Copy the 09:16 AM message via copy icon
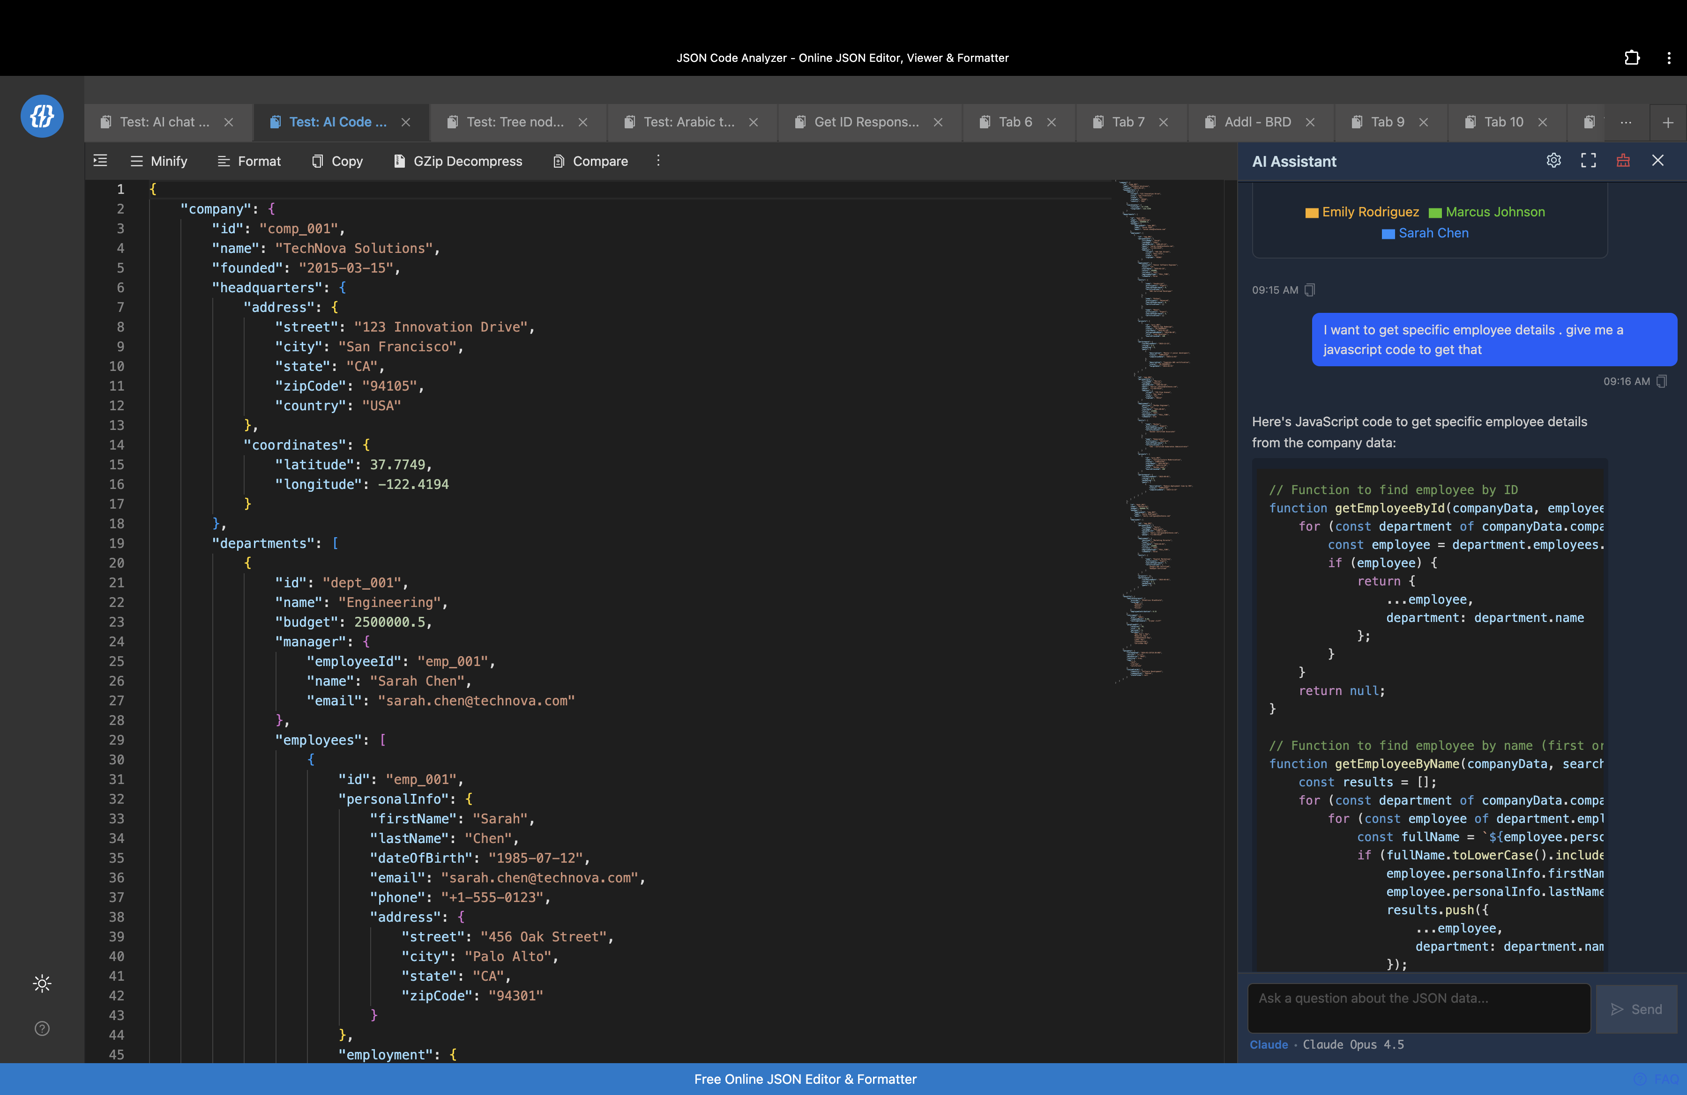The height and width of the screenshot is (1095, 1687). click(1662, 382)
